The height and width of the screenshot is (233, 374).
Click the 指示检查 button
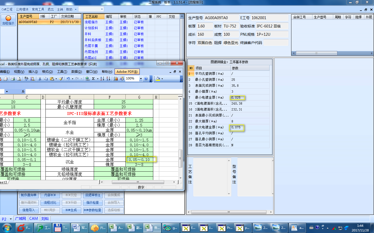[92, 203]
